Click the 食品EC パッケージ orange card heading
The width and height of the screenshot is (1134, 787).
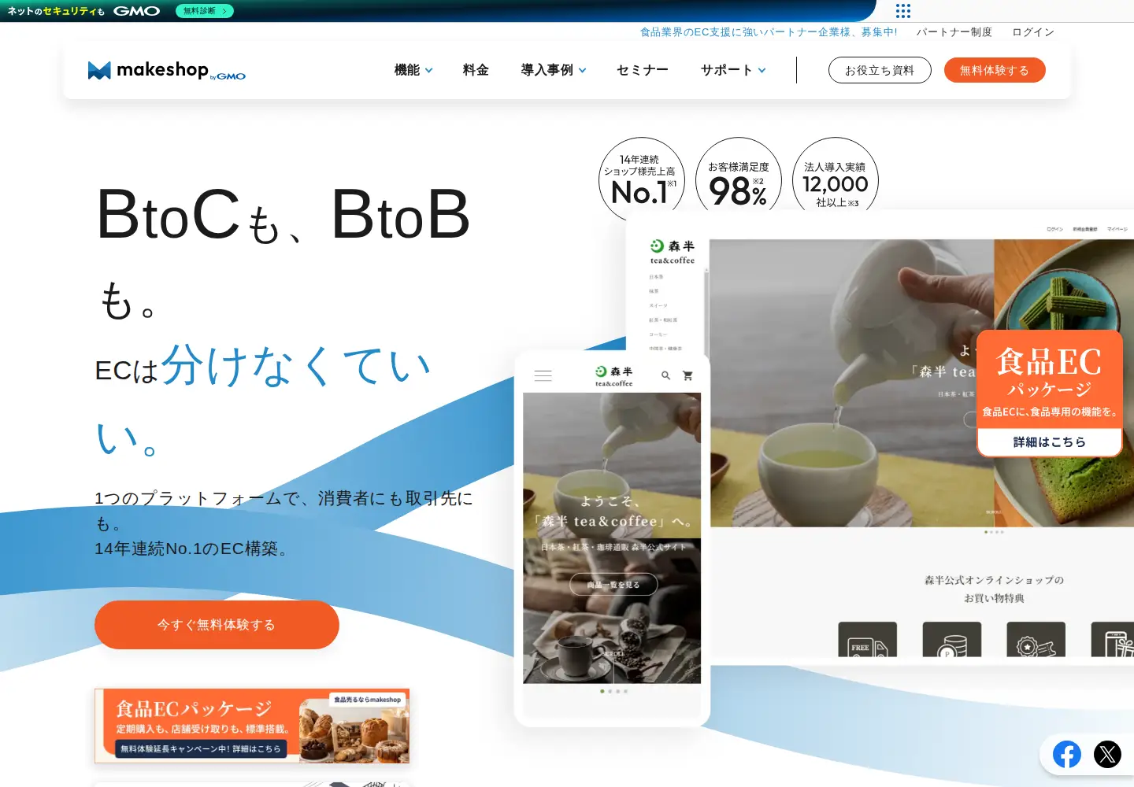[x=1050, y=373]
